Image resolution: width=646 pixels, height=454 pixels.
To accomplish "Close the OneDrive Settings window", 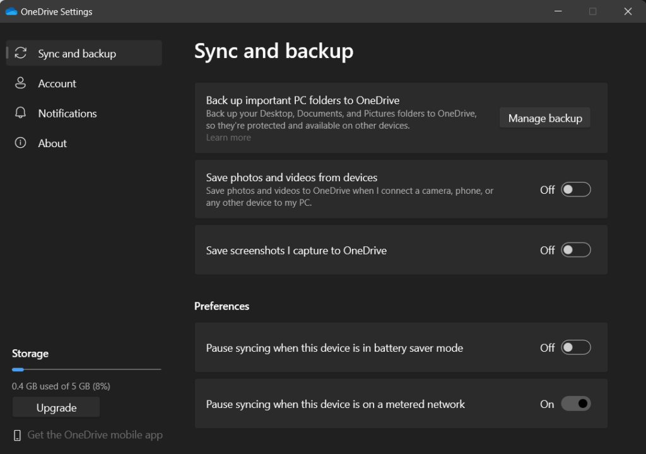I will pyautogui.click(x=627, y=11).
